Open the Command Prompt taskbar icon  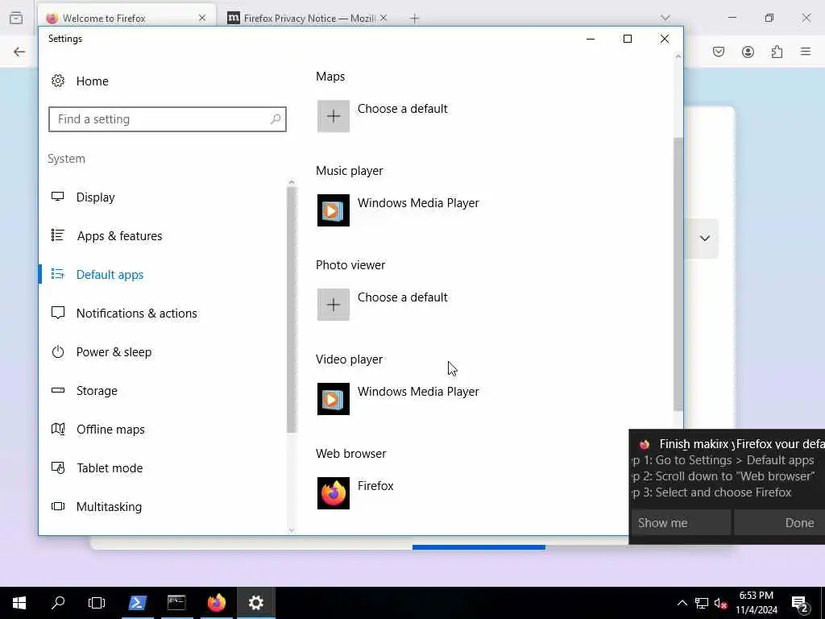(x=176, y=603)
